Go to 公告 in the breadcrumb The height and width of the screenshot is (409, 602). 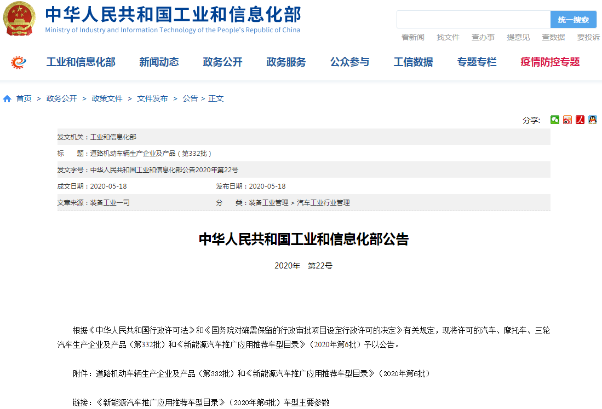190,98
